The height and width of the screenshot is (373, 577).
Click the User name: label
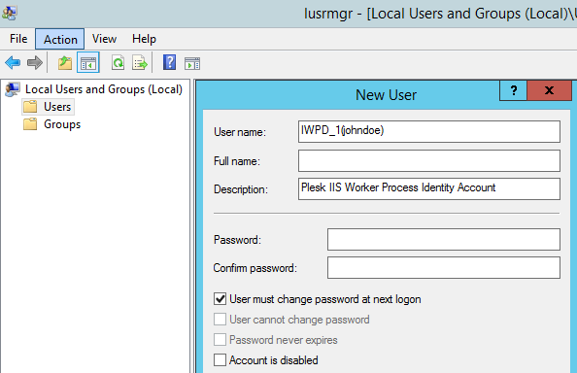(240, 132)
